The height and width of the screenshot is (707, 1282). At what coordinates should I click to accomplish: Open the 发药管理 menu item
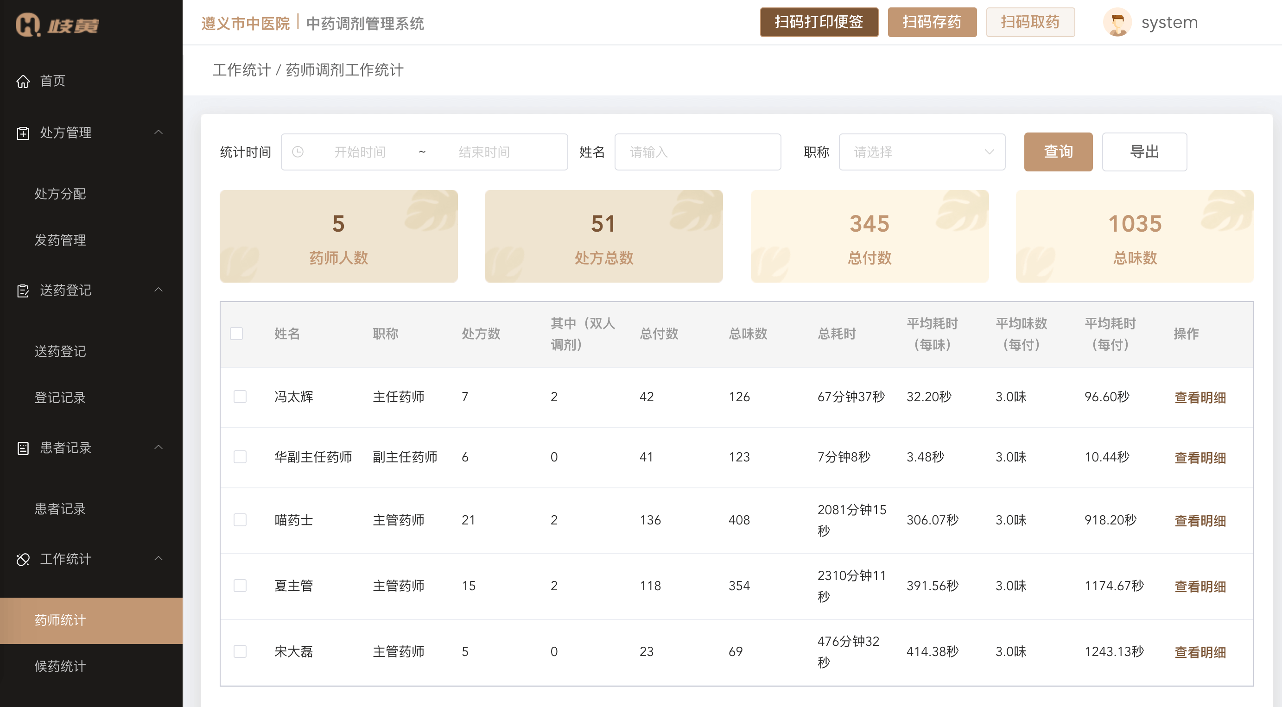pos(60,240)
